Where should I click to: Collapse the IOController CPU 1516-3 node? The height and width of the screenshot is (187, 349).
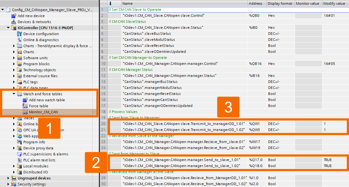tap(8, 28)
